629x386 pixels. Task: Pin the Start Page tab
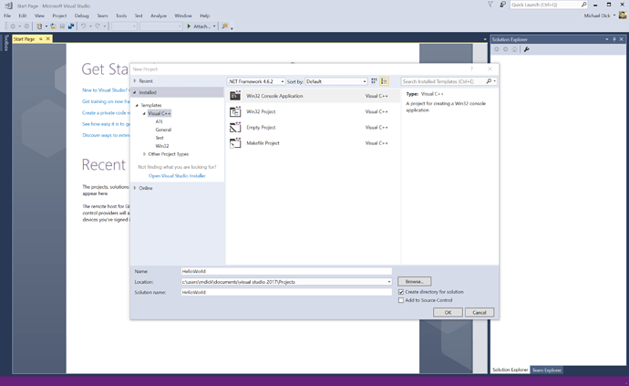[40, 39]
